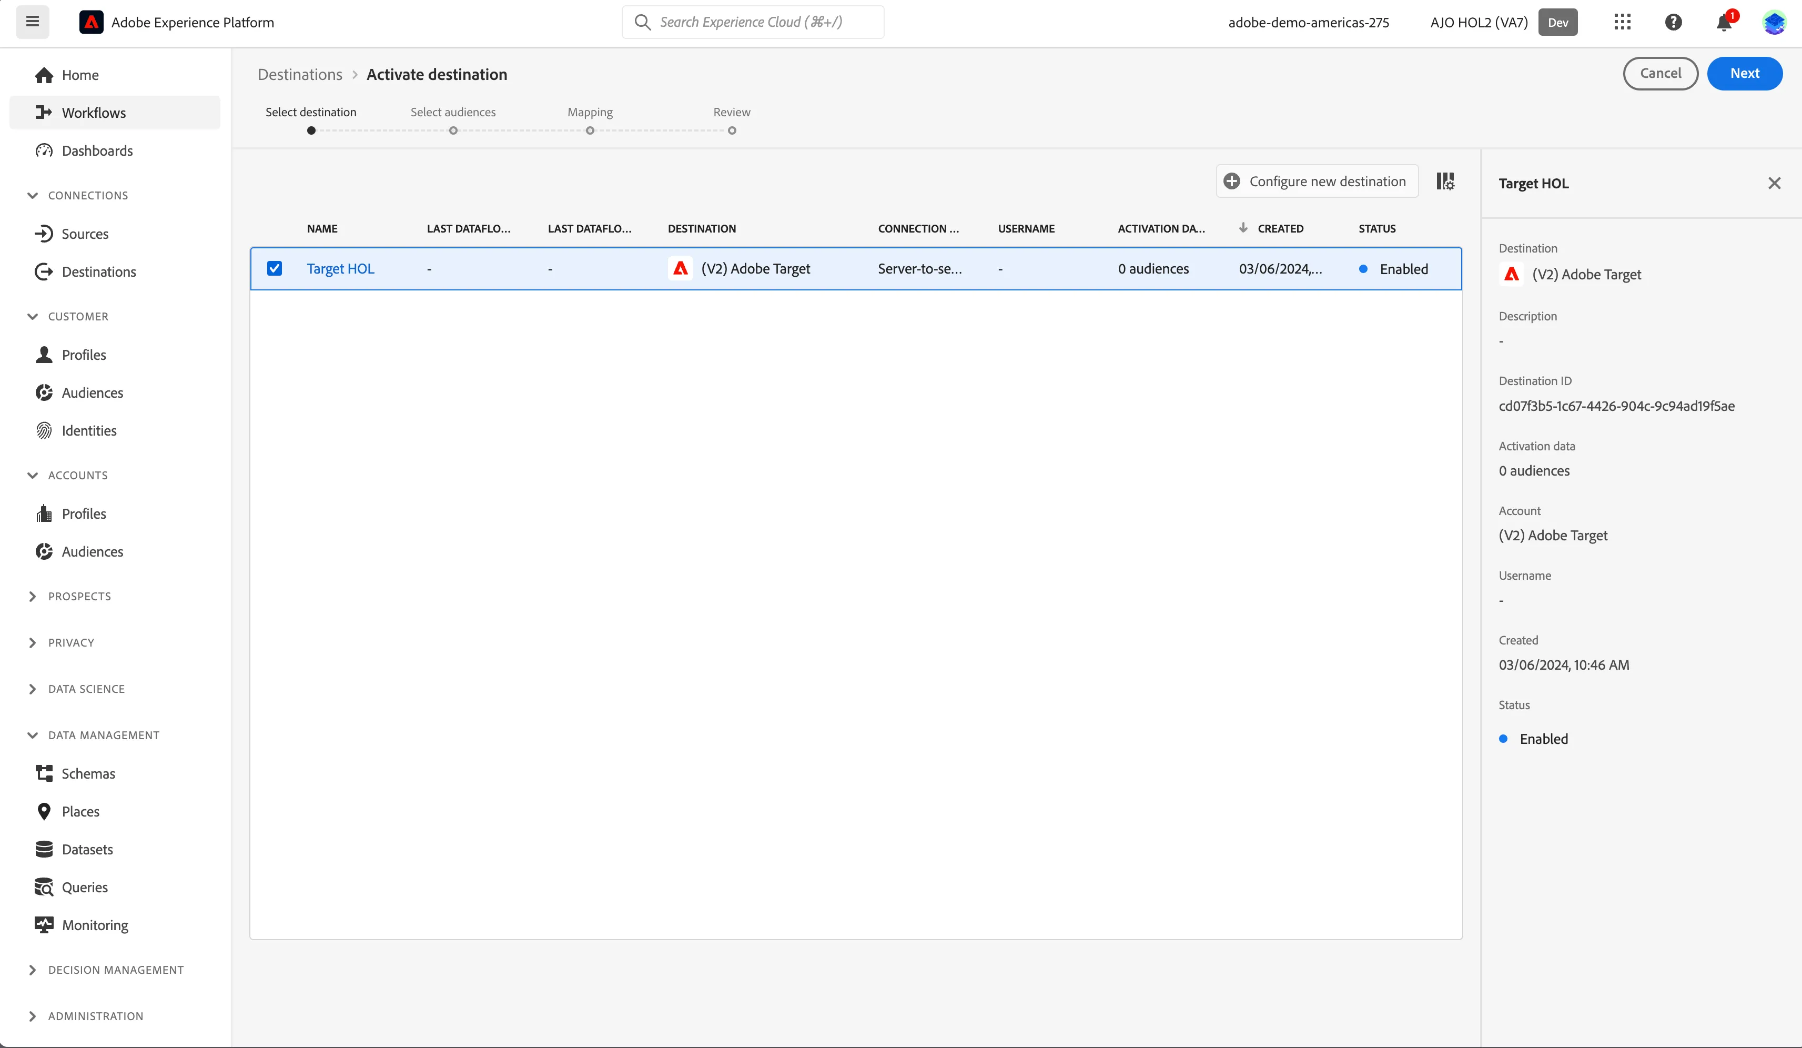The image size is (1802, 1048).
Task: Open Identities in sidebar
Action: [x=115, y=431]
